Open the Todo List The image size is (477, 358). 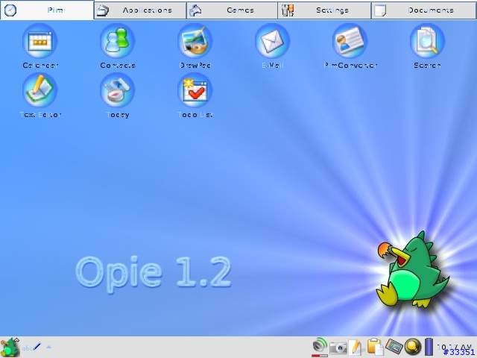(195, 95)
